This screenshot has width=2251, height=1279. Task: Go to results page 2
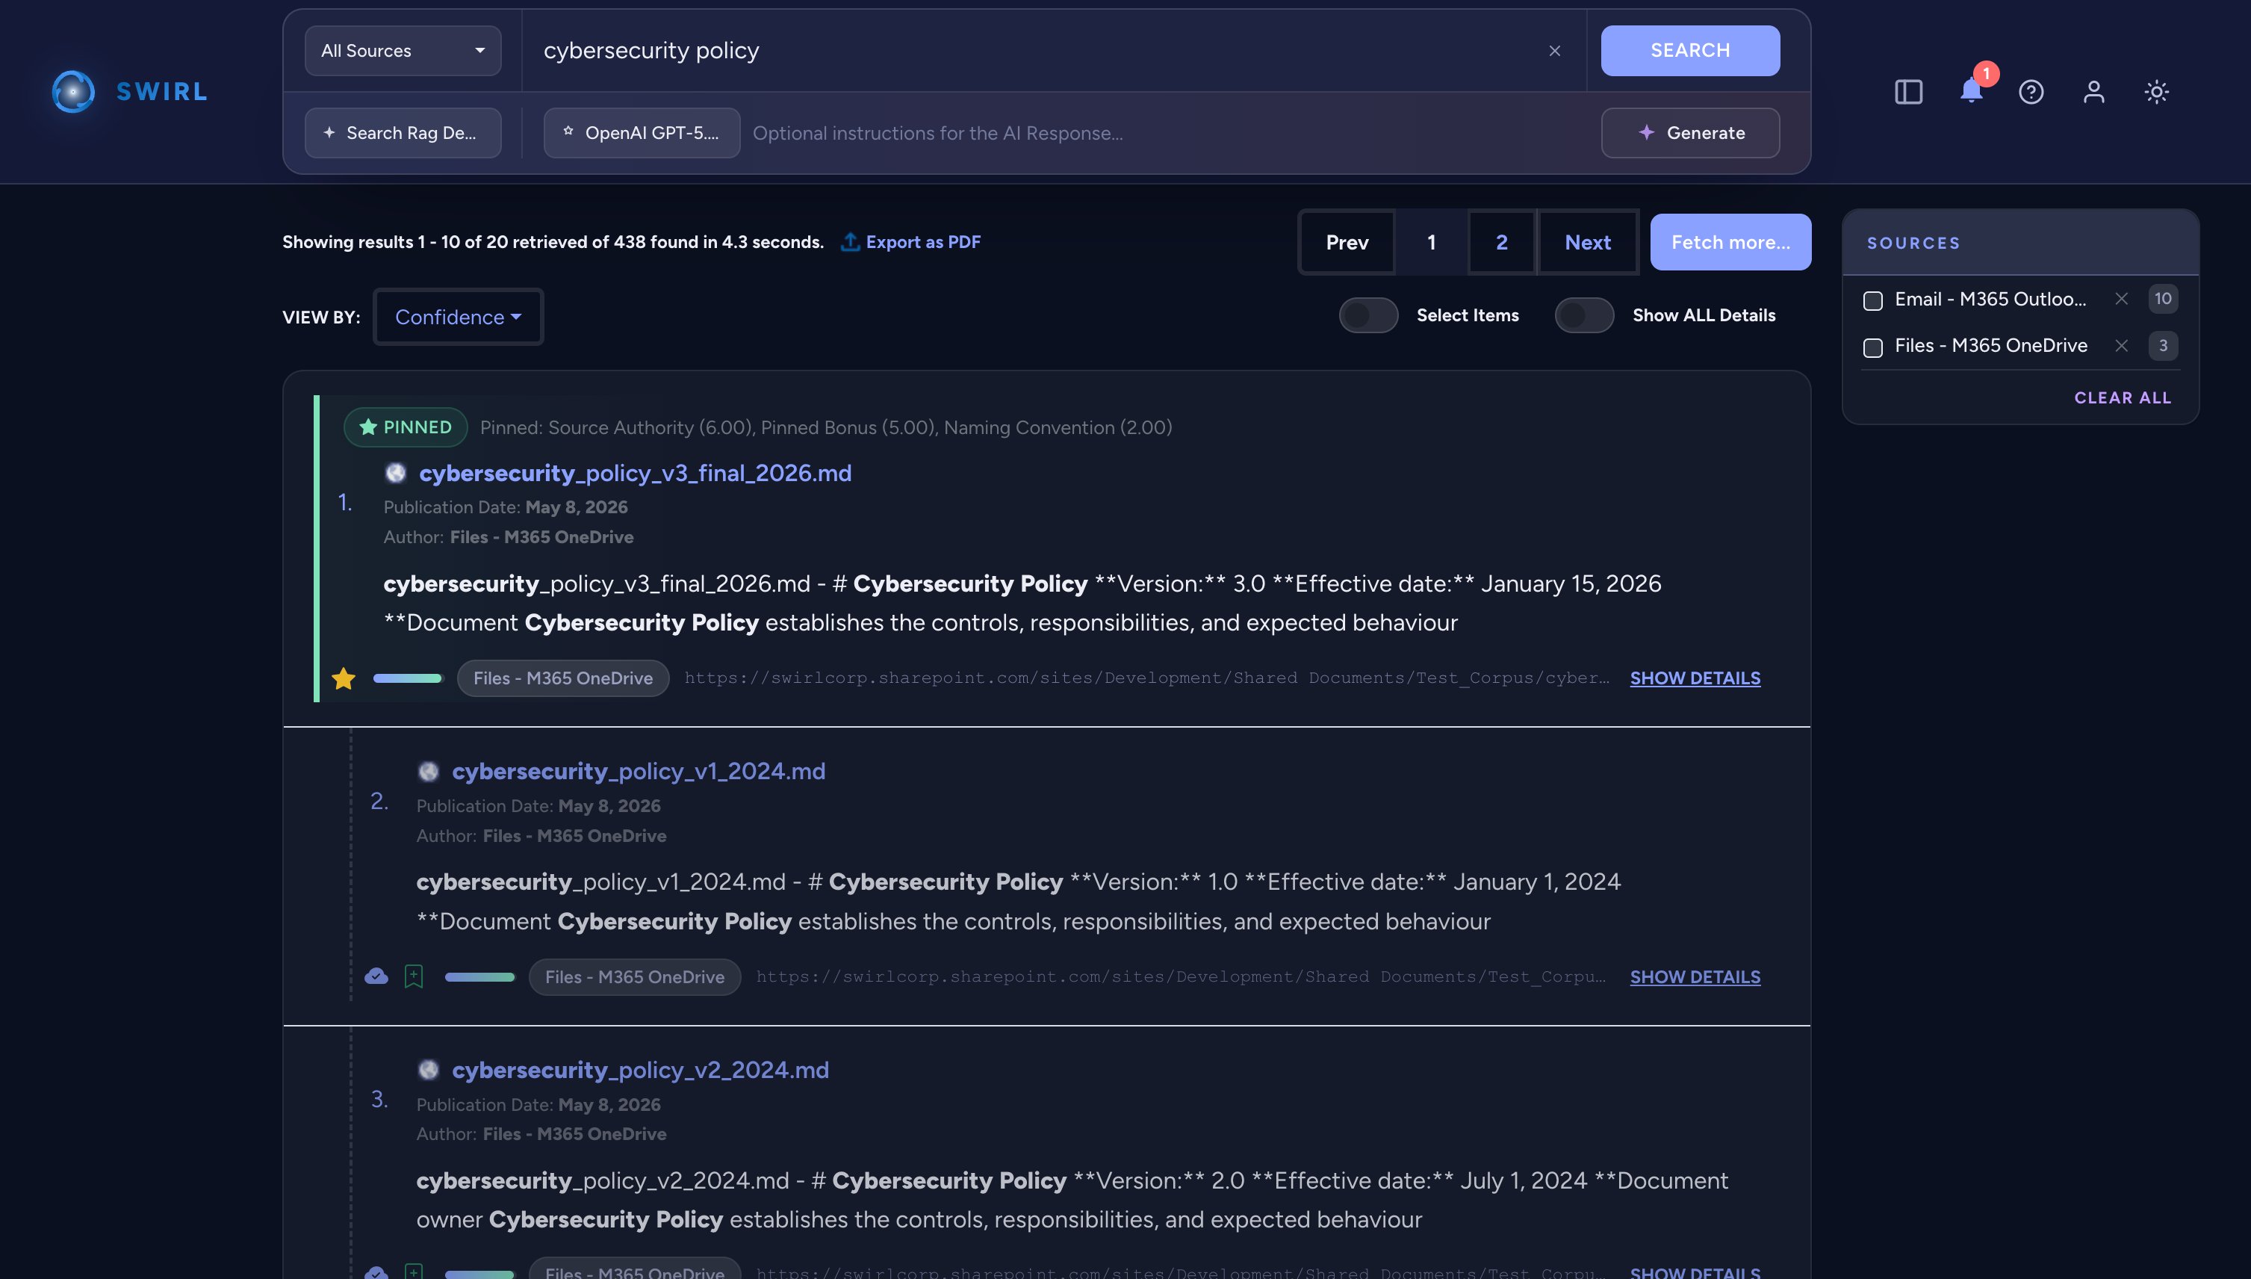coord(1501,243)
